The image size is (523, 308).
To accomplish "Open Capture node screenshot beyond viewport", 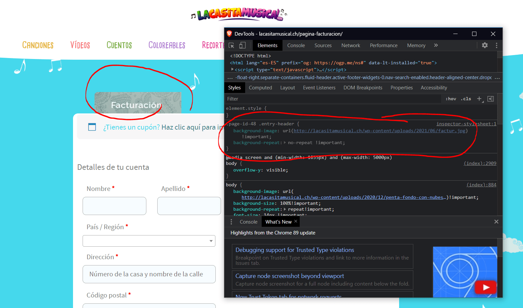I will (290, 276).
